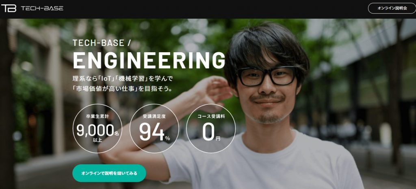Click the % symbol next to 94

tap(167, 138)
